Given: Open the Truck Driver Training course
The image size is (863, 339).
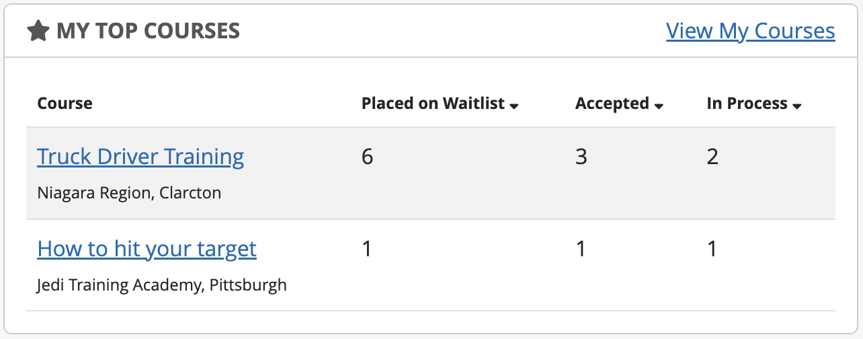Looking at the screenshot, I should pos(140,157).
